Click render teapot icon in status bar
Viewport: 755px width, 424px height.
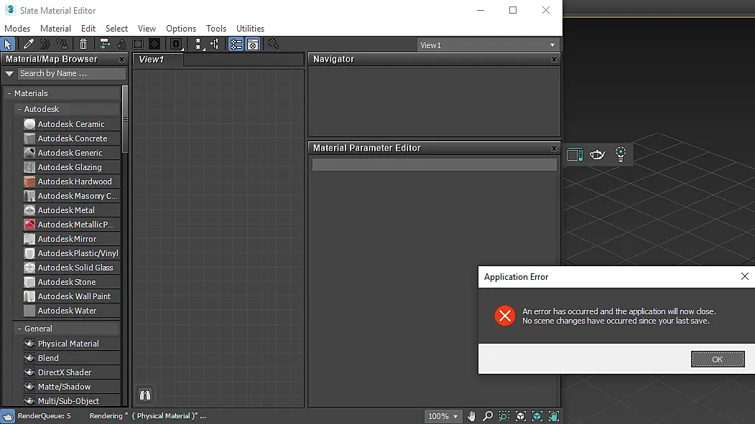[8, 416]
